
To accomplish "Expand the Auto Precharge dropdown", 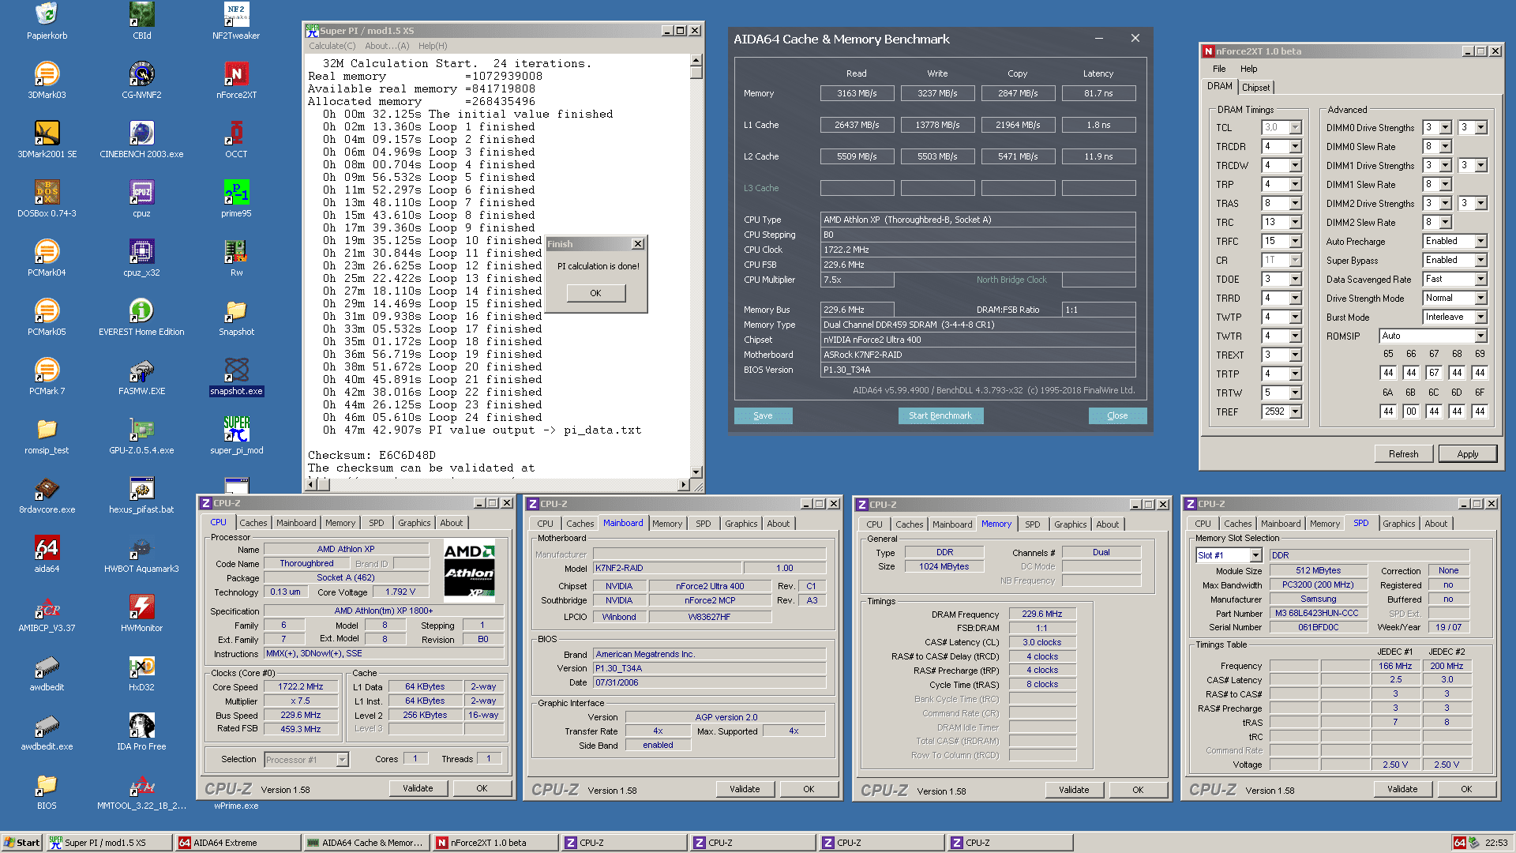I will (x=1480, y=241).
